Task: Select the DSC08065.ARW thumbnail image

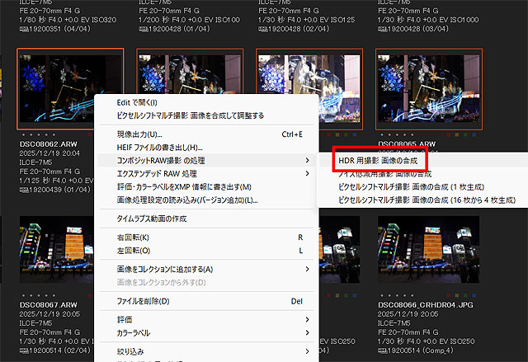Action: 428,87
